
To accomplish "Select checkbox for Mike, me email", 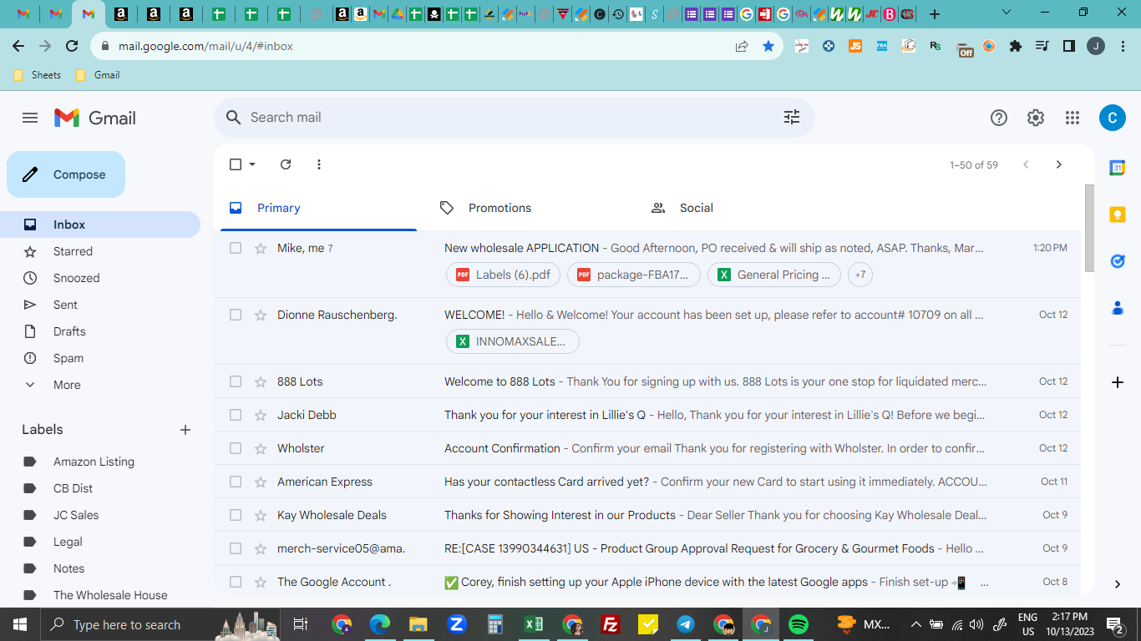I will (x=236, y=248).
